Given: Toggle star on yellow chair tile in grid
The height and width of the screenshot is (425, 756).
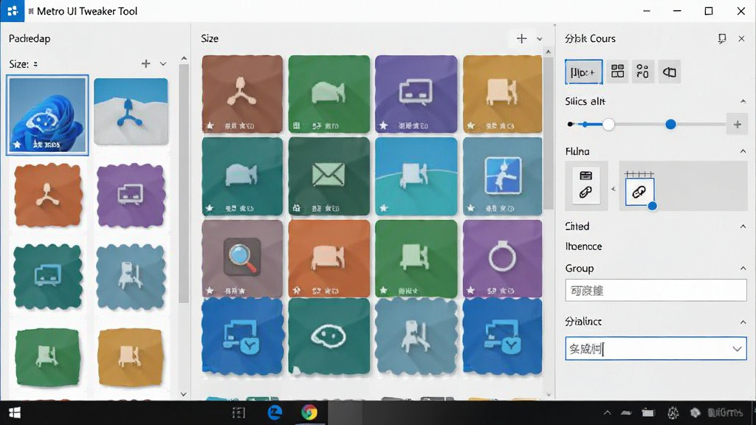Looking at the screenshot, I should (470, 125).
